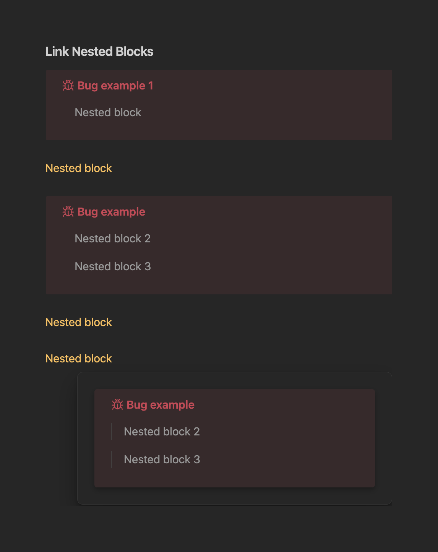Click Nested block 3 in the middle callout
The height and width of the screenshot is (552, 438).
(113, 266)
